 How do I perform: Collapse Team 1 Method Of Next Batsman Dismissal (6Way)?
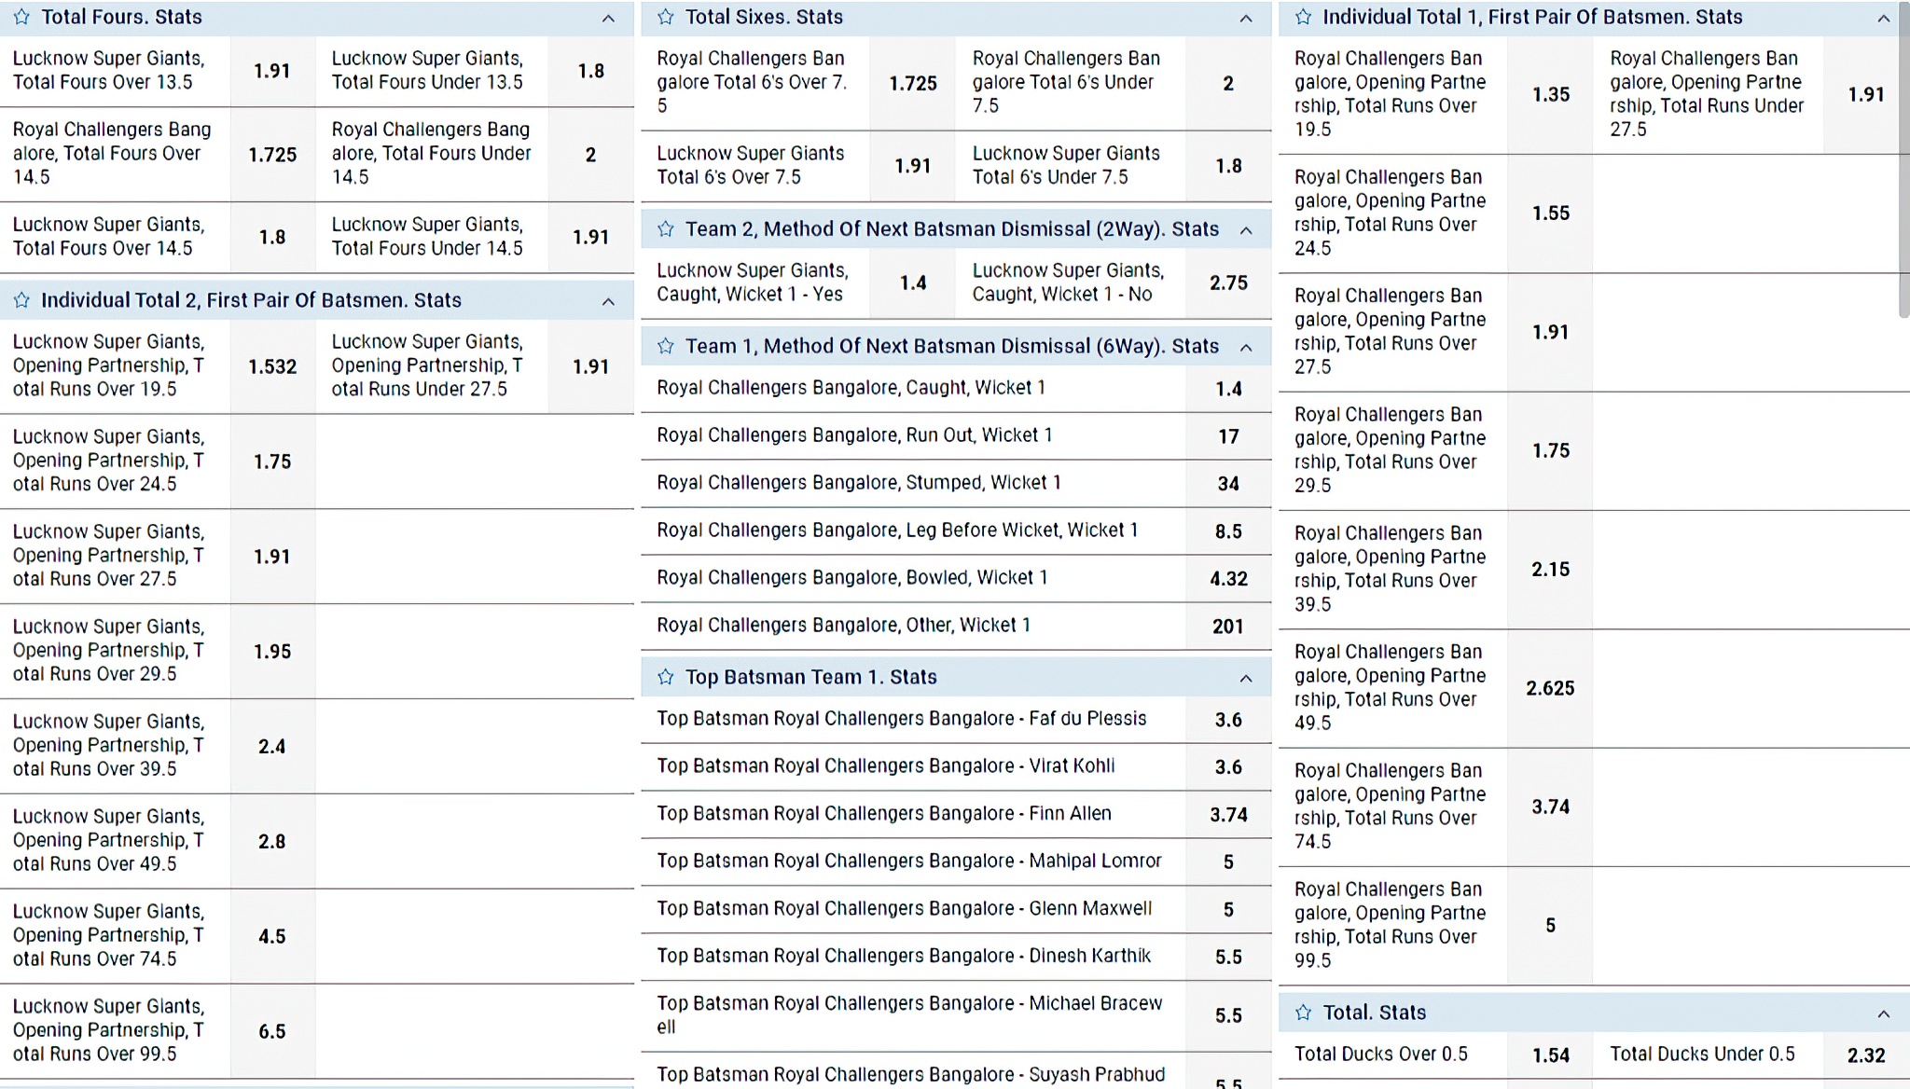pyautogui.click(x=1246, y=348)
